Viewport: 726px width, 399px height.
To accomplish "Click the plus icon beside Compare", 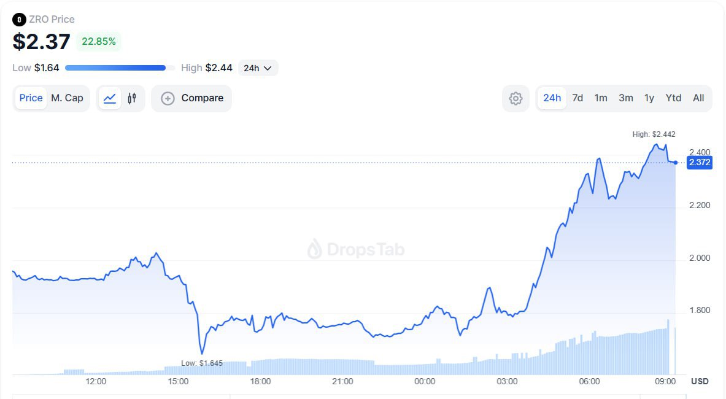I will click(x=168, y=98).
